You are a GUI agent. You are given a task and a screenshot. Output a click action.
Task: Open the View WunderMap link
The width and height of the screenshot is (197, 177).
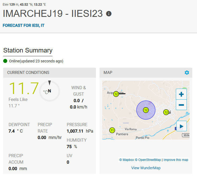(146, 168)
